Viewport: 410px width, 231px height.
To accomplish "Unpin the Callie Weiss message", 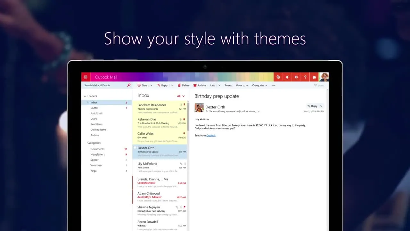I will [184, 133].
